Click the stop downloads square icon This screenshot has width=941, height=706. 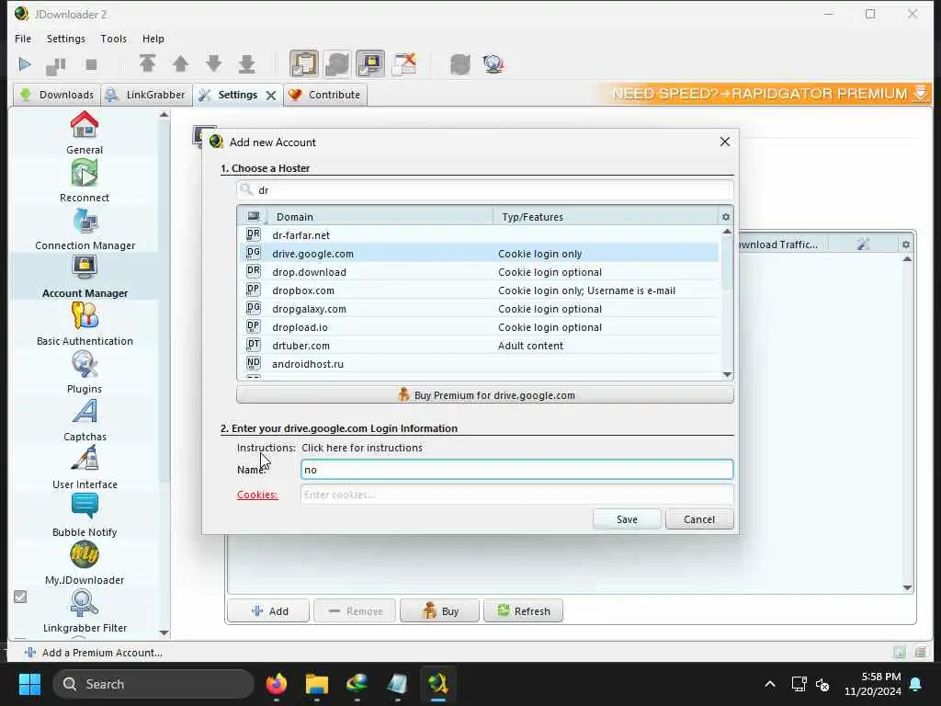91,64
